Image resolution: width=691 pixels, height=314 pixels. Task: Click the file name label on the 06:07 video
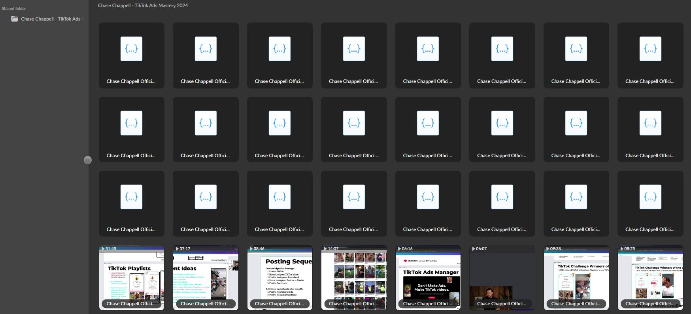[502, 304]
